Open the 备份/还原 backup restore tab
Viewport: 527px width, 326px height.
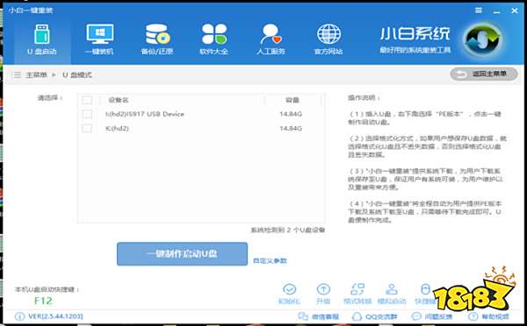(157, 39)
